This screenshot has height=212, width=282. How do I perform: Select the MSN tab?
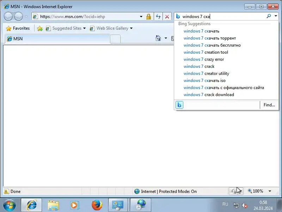pos(57,39)
